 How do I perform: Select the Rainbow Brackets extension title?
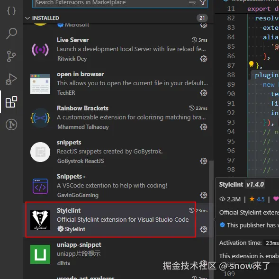point(82,108)
